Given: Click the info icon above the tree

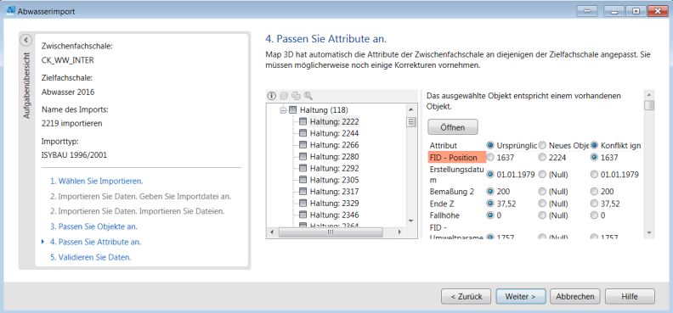Looking at the screenshot, I should (271, 96).
